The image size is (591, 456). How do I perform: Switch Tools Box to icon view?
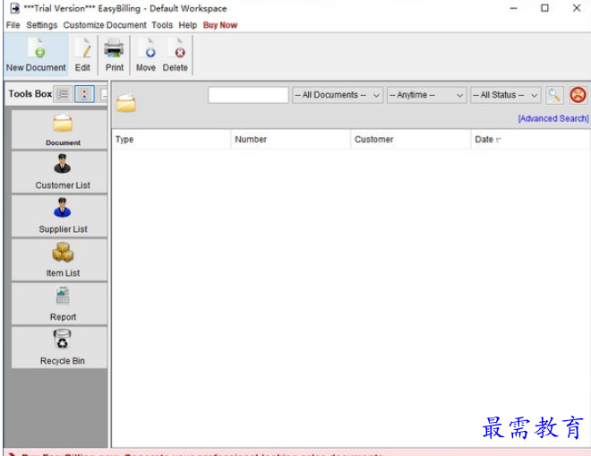85,94
